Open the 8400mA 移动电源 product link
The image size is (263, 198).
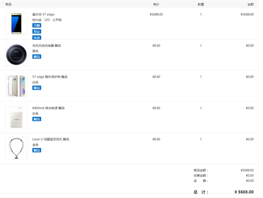point(48,108)
